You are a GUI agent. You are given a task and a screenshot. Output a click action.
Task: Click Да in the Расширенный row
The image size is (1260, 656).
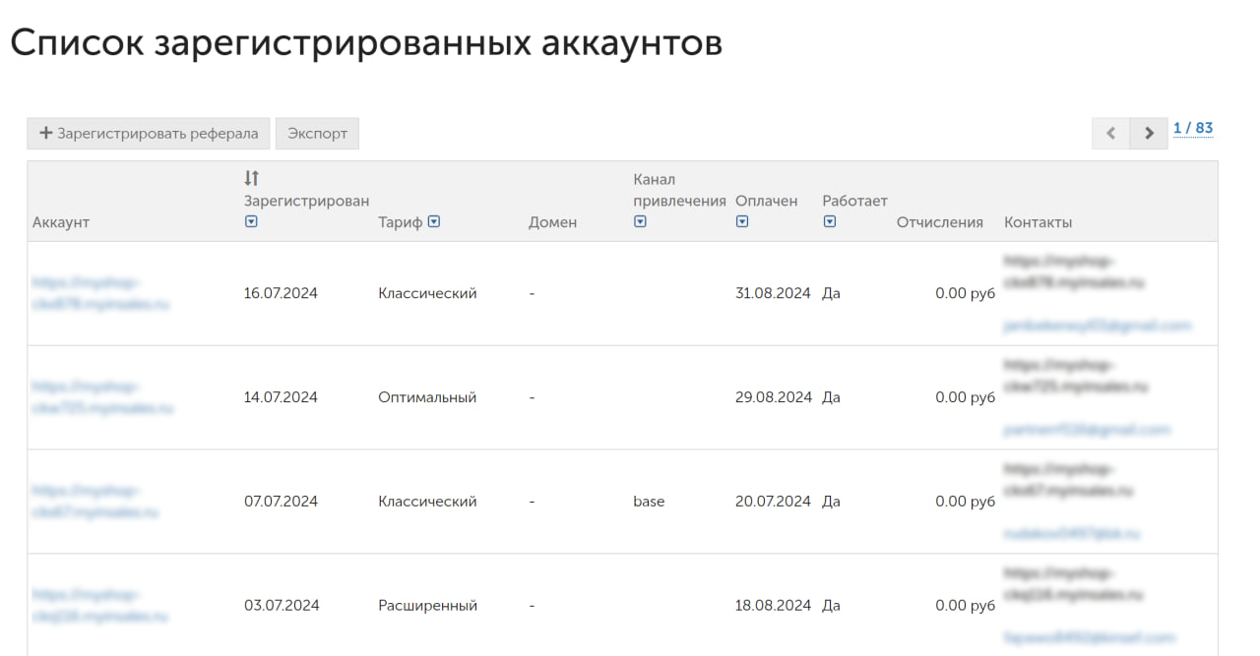[831, 606]
